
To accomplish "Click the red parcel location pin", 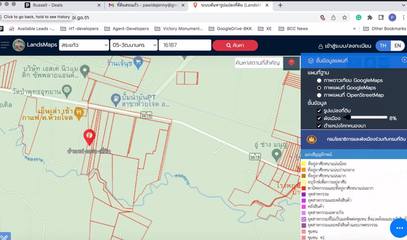I will click(89, 136).
